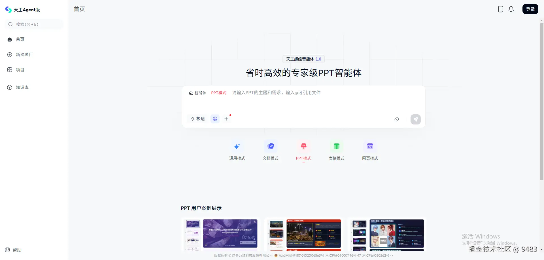The width and height of the screenshot is (544, 260).
Task: Click the 帮助 icon at the sidebar bottom
Action: coord(7,250)
